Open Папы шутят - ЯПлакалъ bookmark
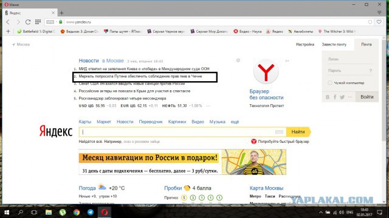 point(122,31)
